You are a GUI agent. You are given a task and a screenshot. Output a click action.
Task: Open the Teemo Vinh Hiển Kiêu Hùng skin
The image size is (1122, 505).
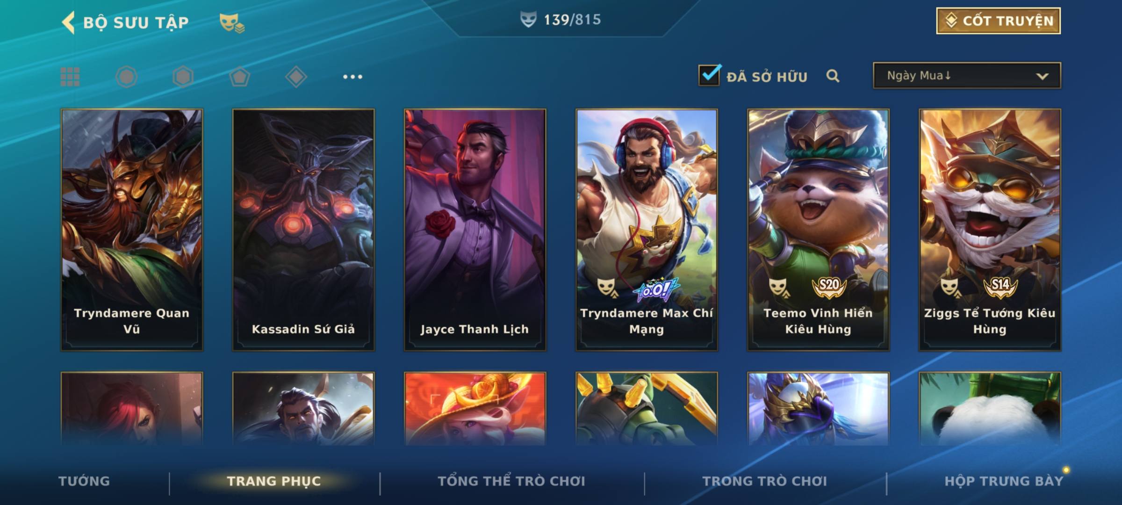point(818,230)
